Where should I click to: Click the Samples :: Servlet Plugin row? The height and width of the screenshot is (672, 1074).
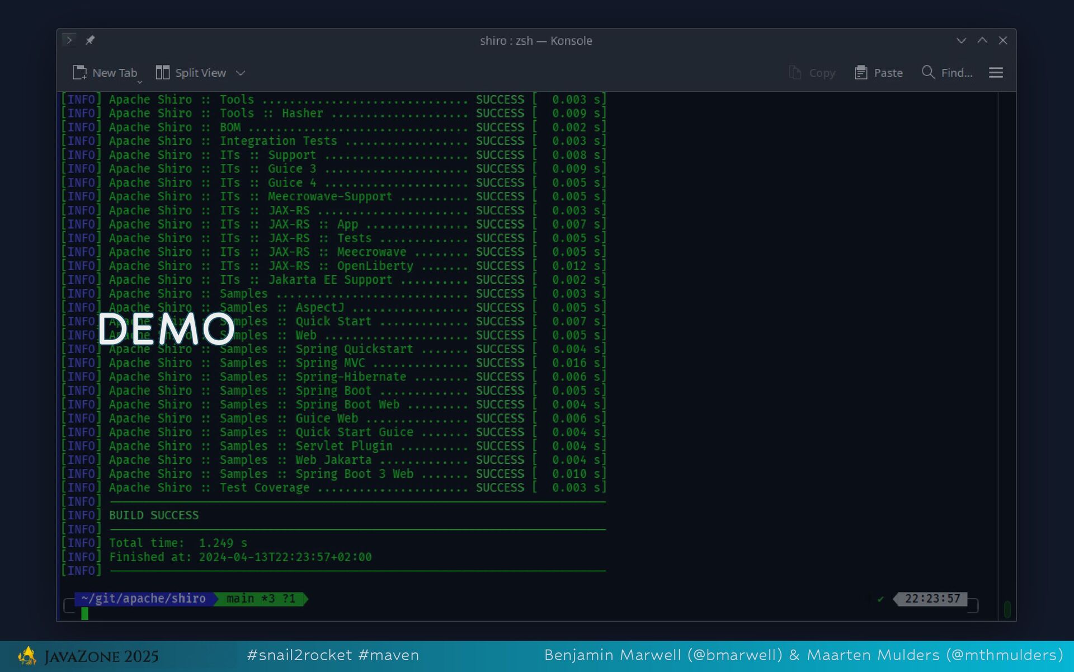(334, 446)
